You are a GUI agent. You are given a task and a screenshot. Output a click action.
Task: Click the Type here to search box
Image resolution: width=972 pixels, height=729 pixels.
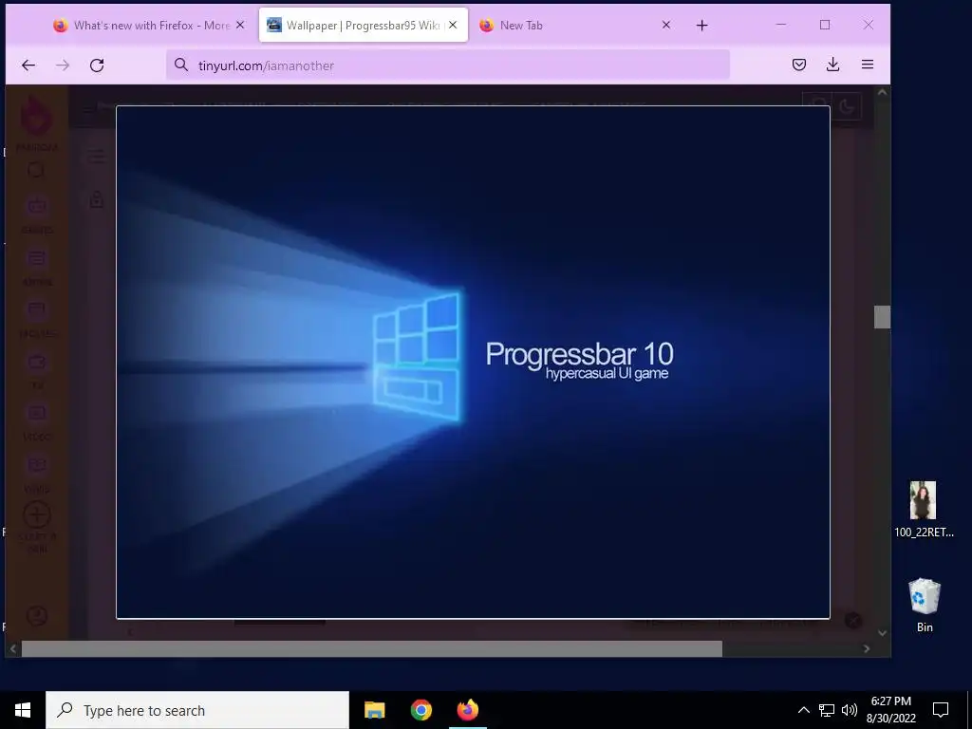[x=197, y=710]
